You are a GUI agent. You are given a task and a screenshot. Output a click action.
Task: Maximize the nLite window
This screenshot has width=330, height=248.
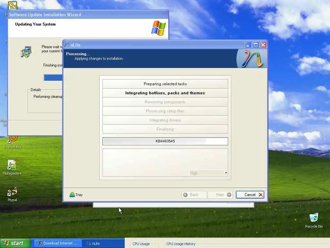(x=256, y=45)
